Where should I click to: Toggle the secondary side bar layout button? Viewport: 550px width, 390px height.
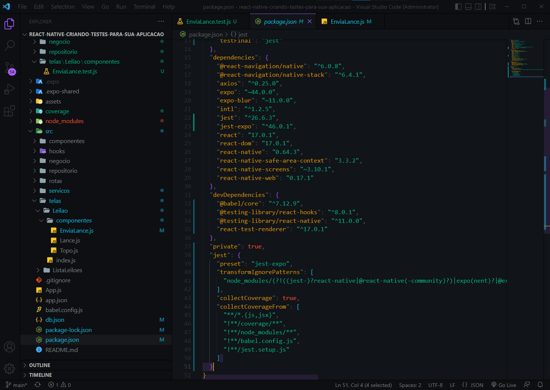coord(478,6)
